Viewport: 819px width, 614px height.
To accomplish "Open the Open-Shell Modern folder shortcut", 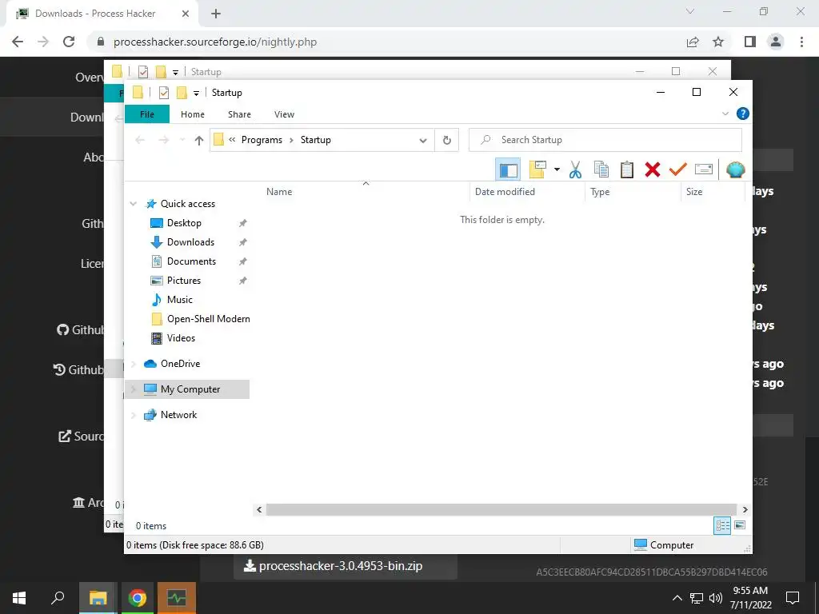I will (x=208, y=319).
